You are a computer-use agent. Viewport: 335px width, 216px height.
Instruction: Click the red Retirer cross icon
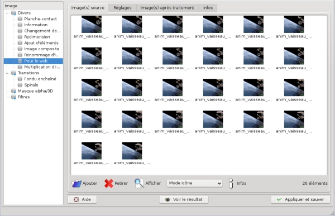[109, 183]
